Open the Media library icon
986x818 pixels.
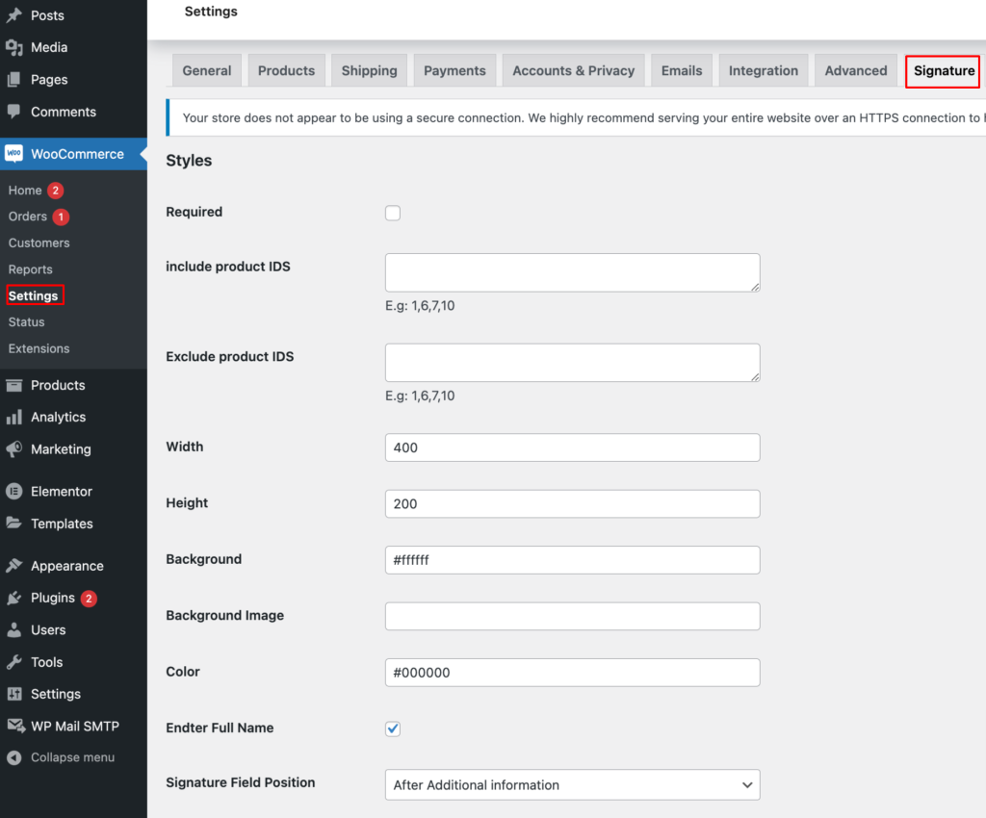[13, 47]
